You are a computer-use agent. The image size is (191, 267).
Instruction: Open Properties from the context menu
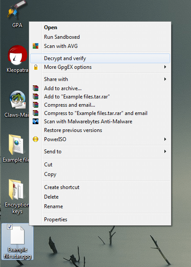point(55,220)
